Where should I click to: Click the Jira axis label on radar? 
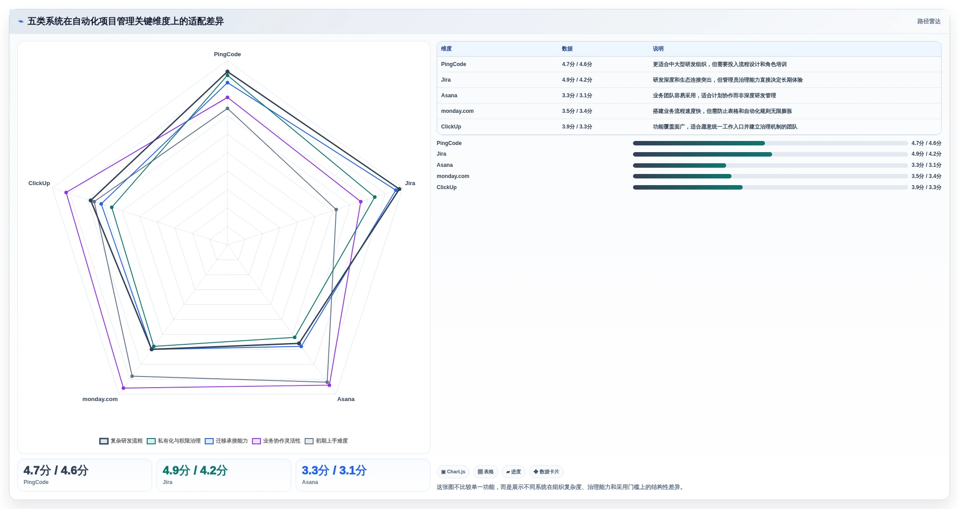(x=410, y=183)
